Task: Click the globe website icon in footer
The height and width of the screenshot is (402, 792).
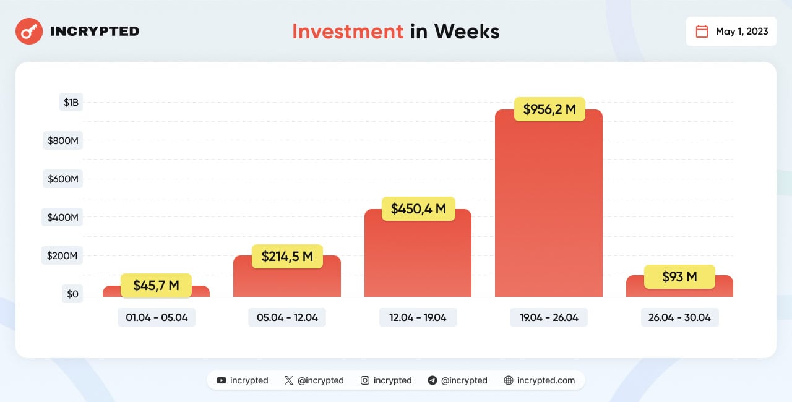Action: click(x=509, y=380)
